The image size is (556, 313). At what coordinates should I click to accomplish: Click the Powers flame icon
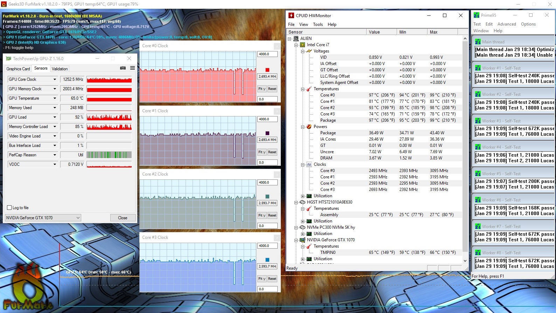point(309,127)
